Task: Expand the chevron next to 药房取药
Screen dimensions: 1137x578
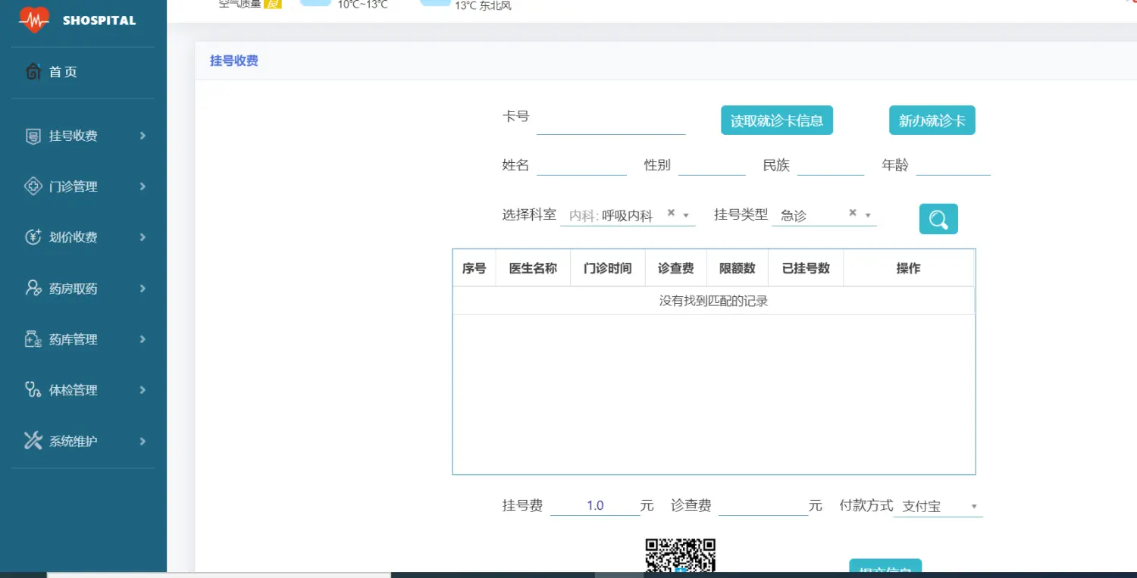Action: [143, 289]
